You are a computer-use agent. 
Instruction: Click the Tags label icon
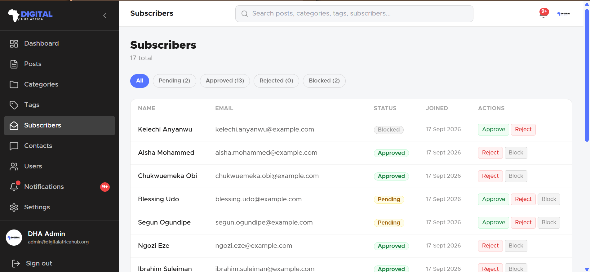(14, 105)
